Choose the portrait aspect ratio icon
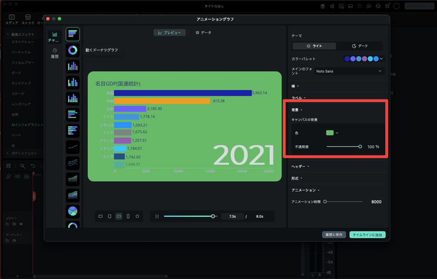The image size is (437, 279). click(x=128, y=216)
